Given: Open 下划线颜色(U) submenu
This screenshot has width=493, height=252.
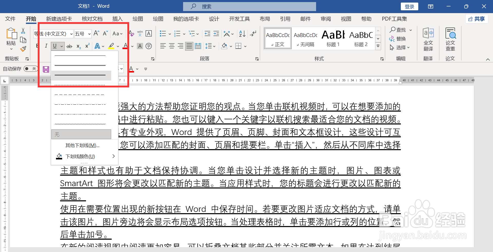Looking at the screenshot, I should tap(85, 156).
